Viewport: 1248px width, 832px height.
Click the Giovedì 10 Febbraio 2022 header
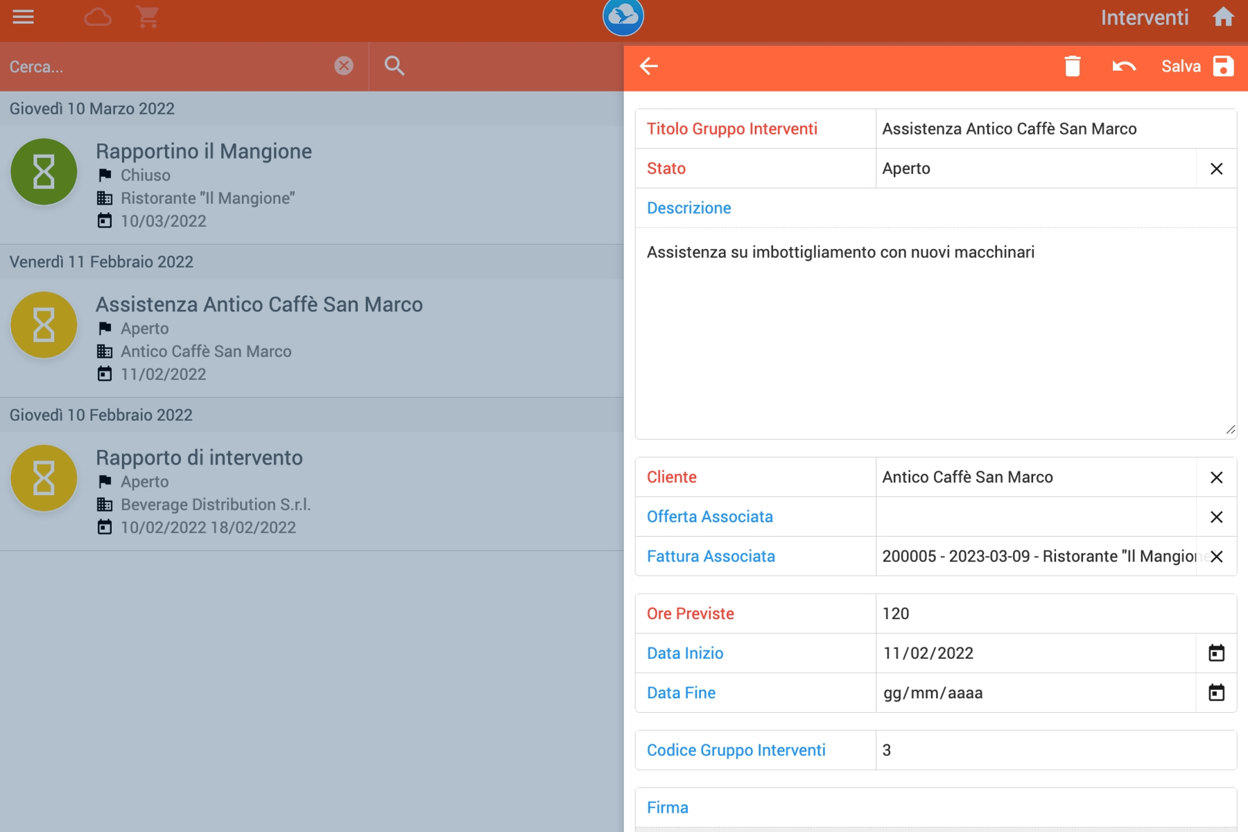coord(312,415)
